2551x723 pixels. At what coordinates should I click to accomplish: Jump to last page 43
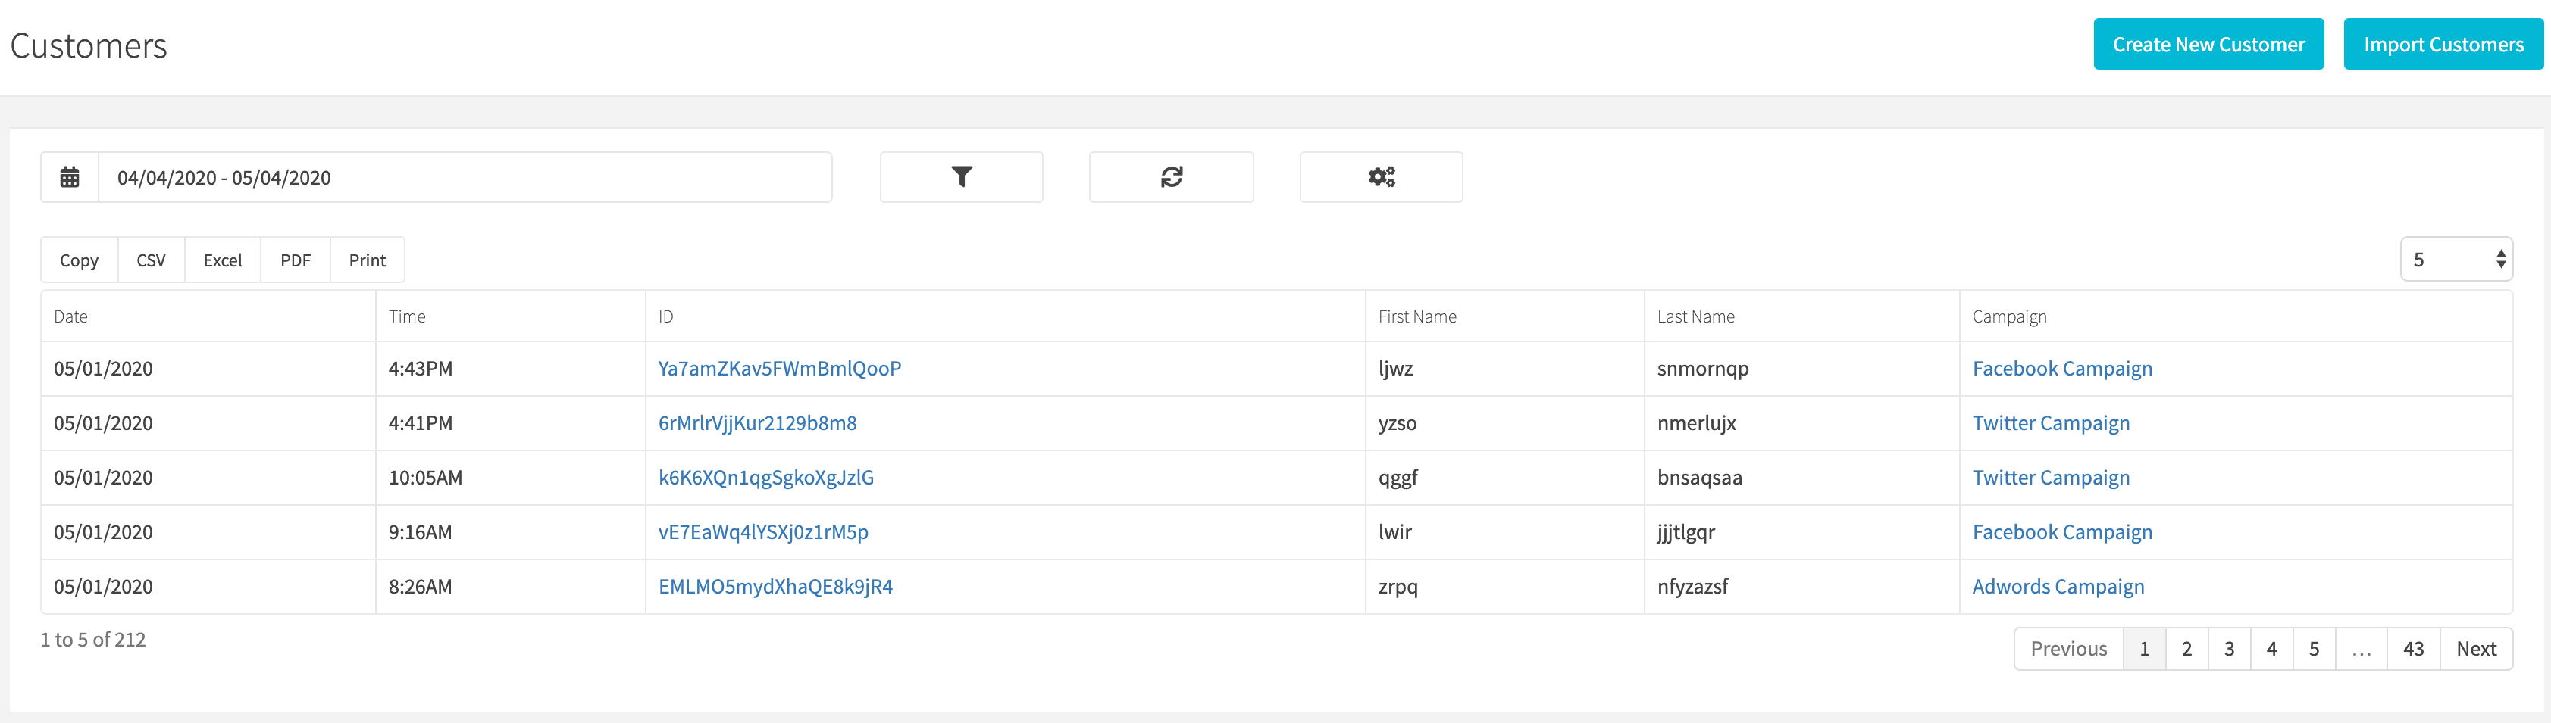coord(2413,649)
